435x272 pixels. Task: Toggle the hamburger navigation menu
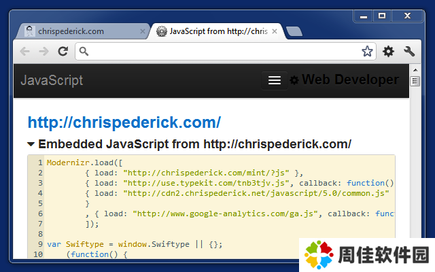tap(274, 80)
